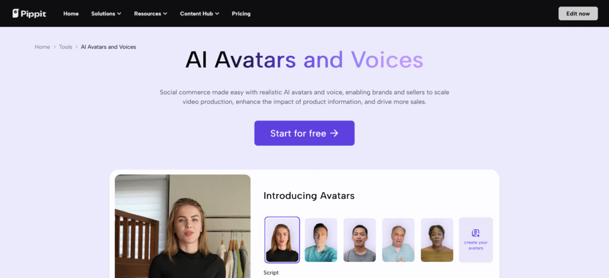Viewport: 609px width, 278px height.
Task: Expand the Solutions dropdown menu
Action: (x=106, y=14)
